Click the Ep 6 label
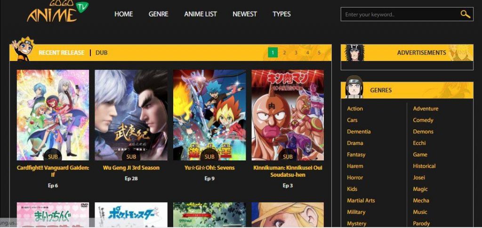The width and height of the screenshot is (482, 228). click(x=53, y=185)
